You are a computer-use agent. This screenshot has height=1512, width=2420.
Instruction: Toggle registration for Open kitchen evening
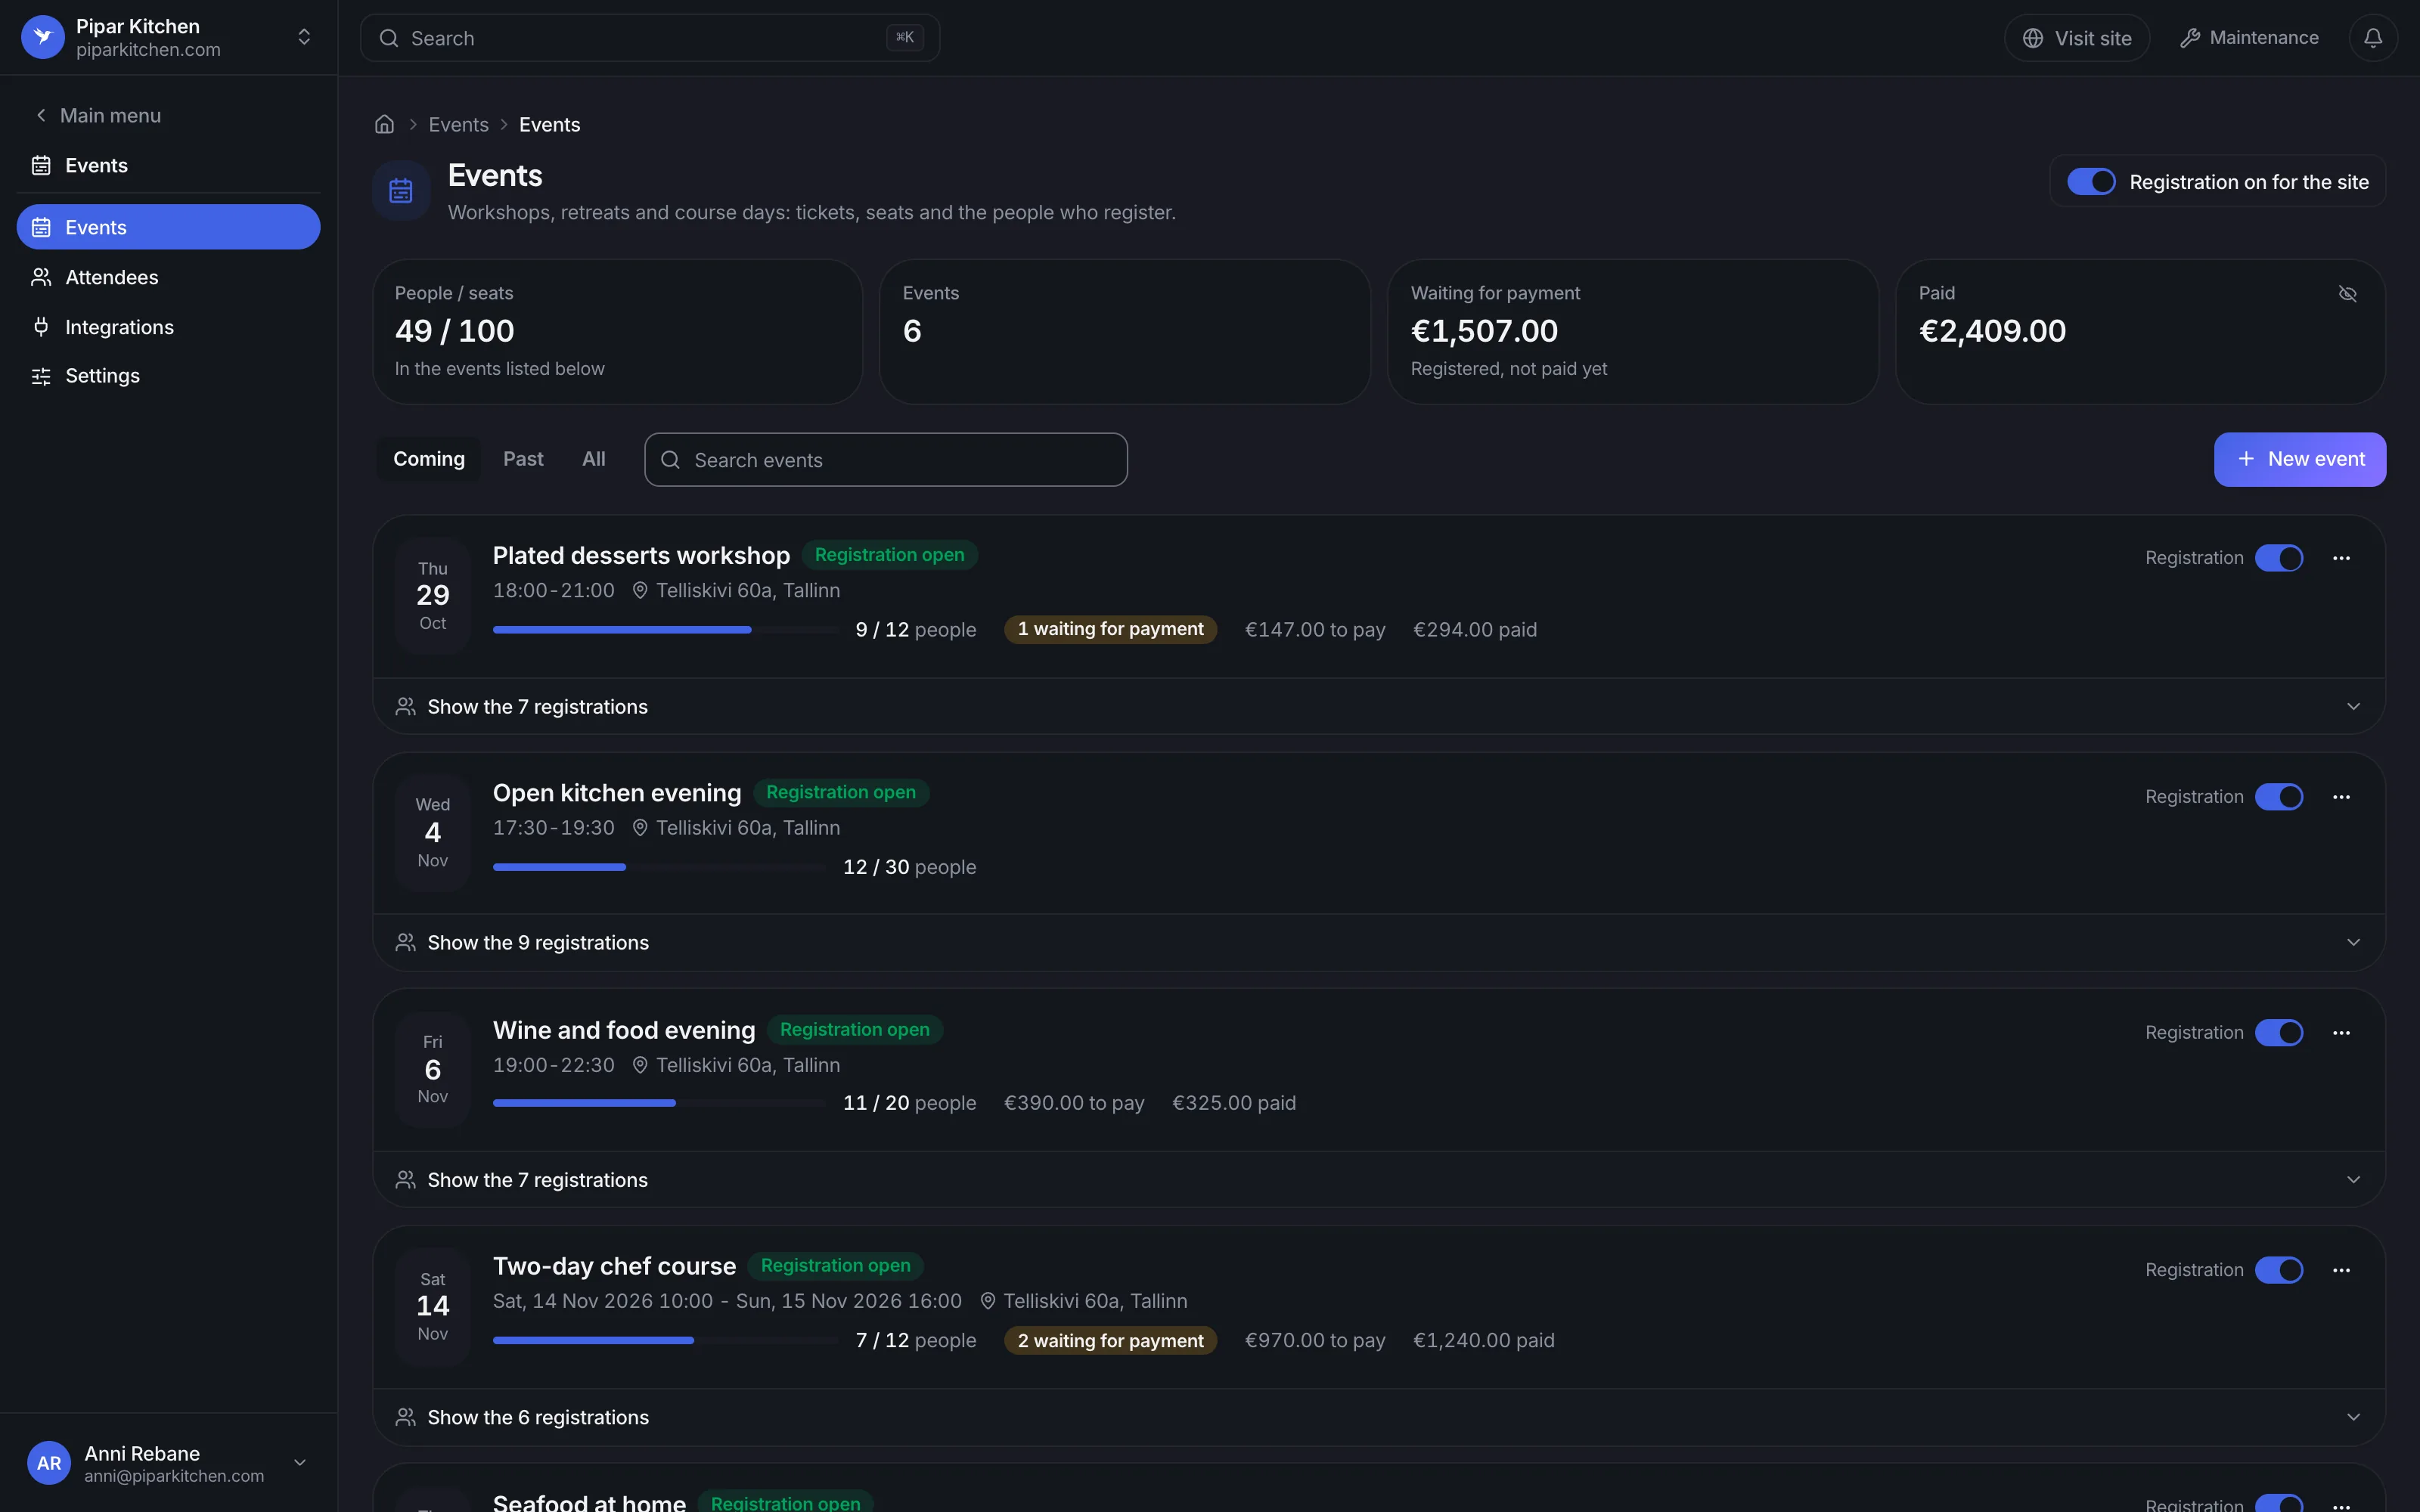tap(2279, 797)
